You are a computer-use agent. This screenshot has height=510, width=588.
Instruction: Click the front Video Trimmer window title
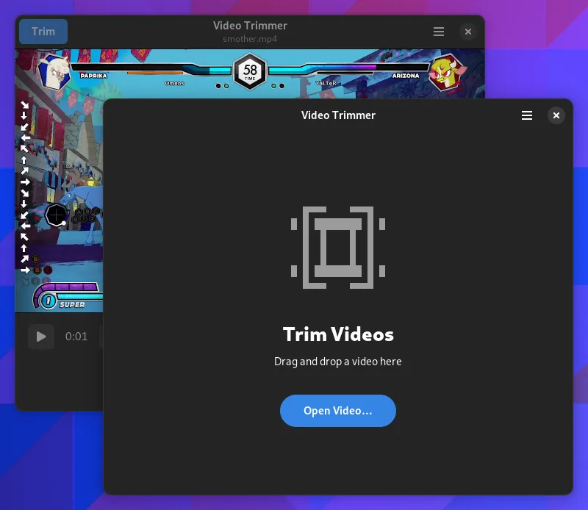coord(338,115)
